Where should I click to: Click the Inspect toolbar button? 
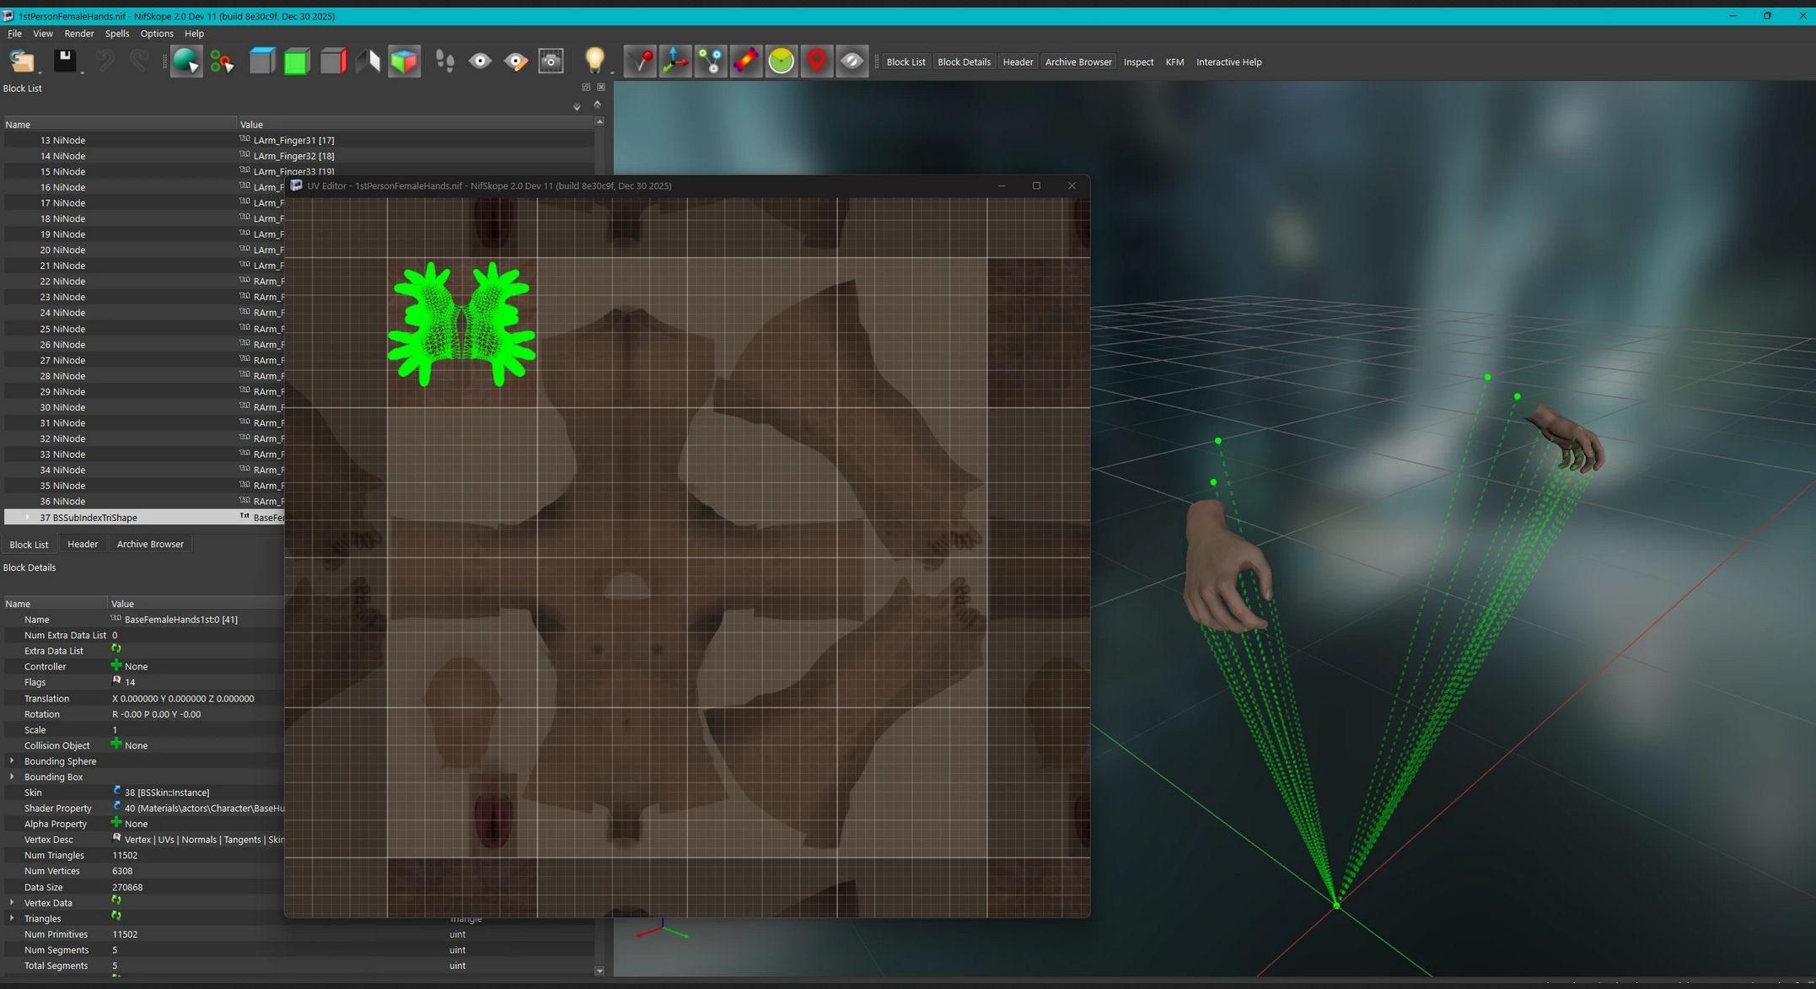coord(1137,62)
